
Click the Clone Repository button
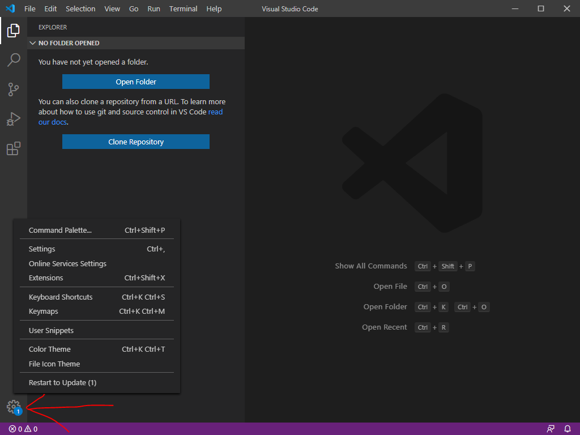[136, 142]
